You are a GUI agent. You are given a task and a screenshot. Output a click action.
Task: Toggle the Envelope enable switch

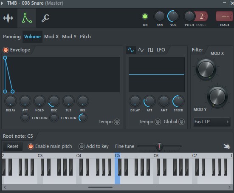pos(6,50)
